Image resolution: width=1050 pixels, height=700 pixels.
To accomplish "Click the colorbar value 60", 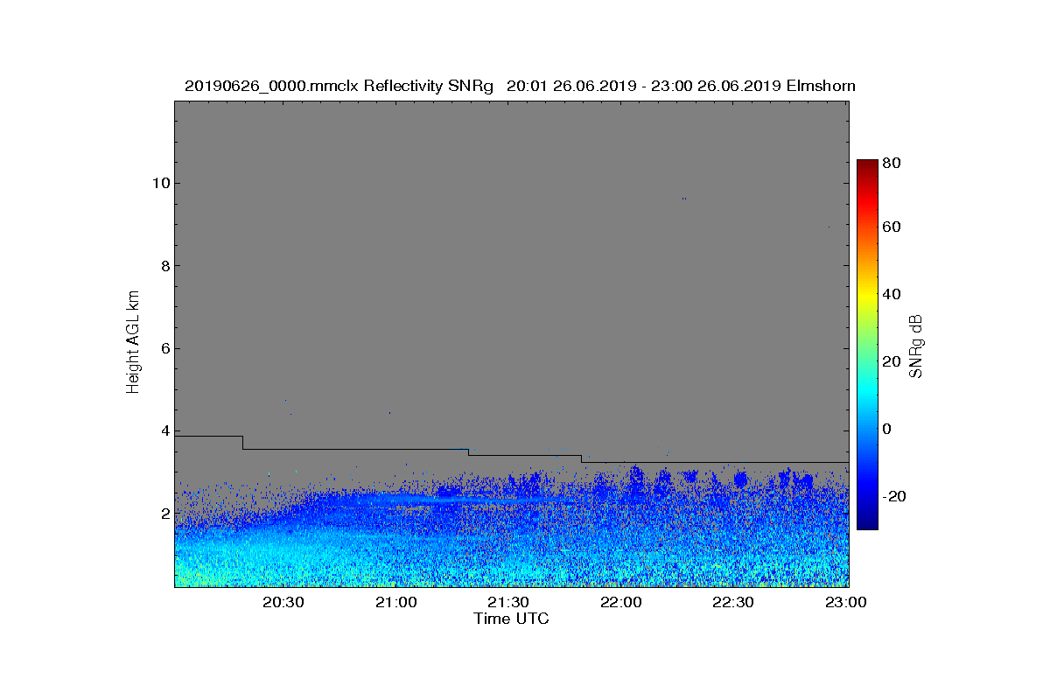I will point(892,227).
